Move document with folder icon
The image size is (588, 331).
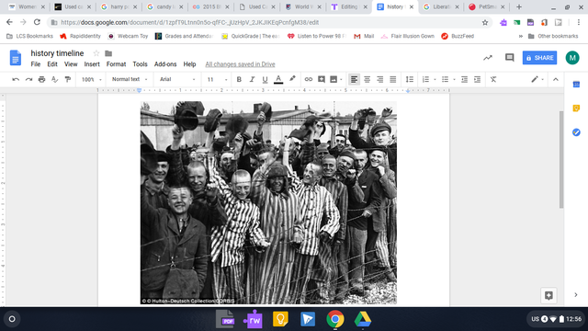108,53
